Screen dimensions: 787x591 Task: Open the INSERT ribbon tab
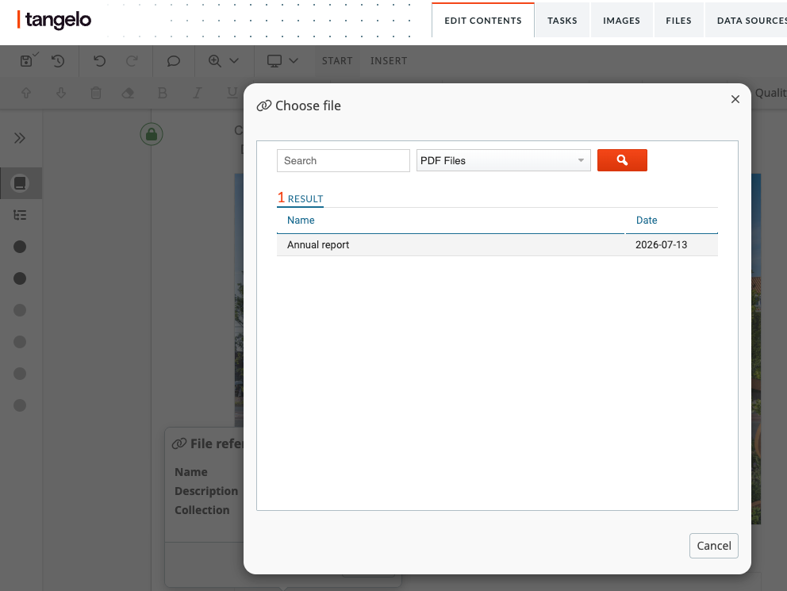coord(389,61)
